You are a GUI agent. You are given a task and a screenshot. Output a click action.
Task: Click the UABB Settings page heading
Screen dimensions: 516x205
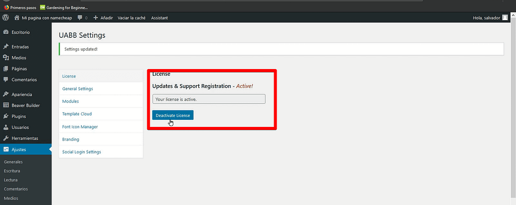[82, 35]
